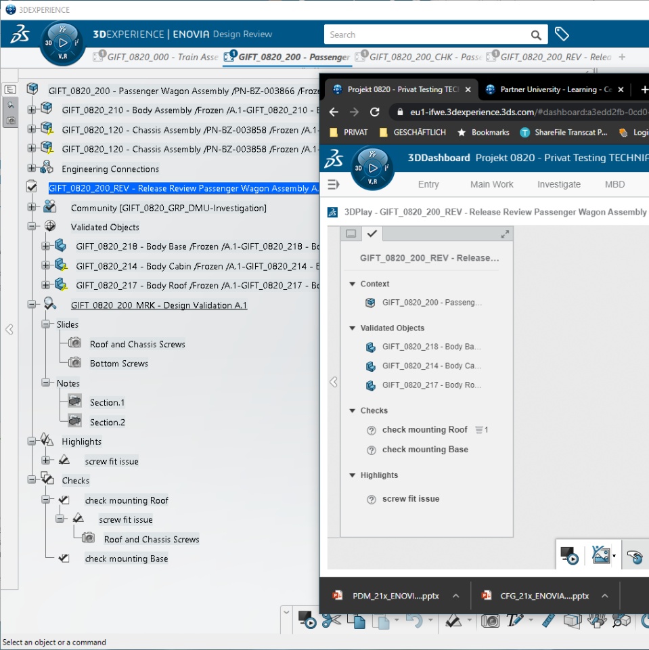Open the ShareFile Transcat bookmark

pos(564,132)
